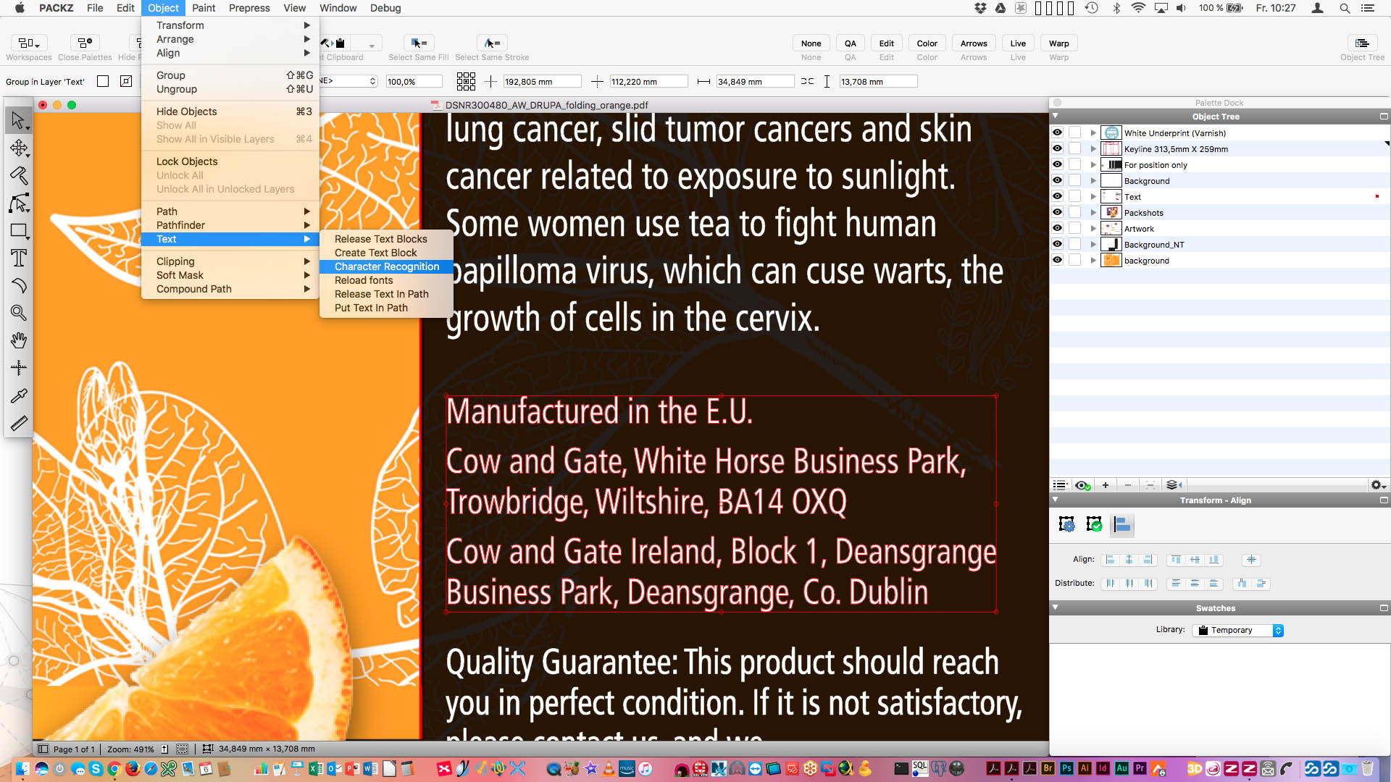1391x782 pixels.
Task: Click Reload fonts menu item
Action: [364, 280]
